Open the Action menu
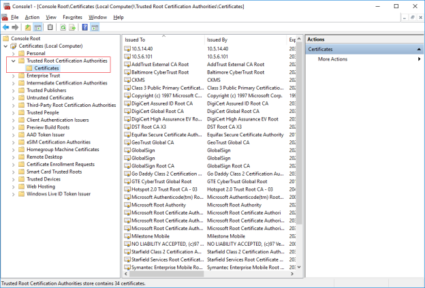 32,17
